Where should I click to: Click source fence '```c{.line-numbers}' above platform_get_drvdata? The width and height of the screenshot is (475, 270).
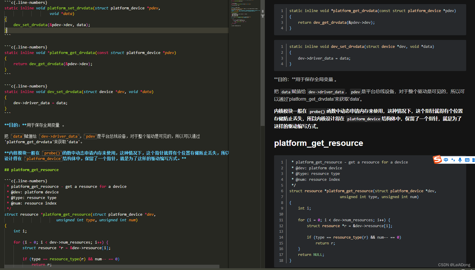(26, 47)
